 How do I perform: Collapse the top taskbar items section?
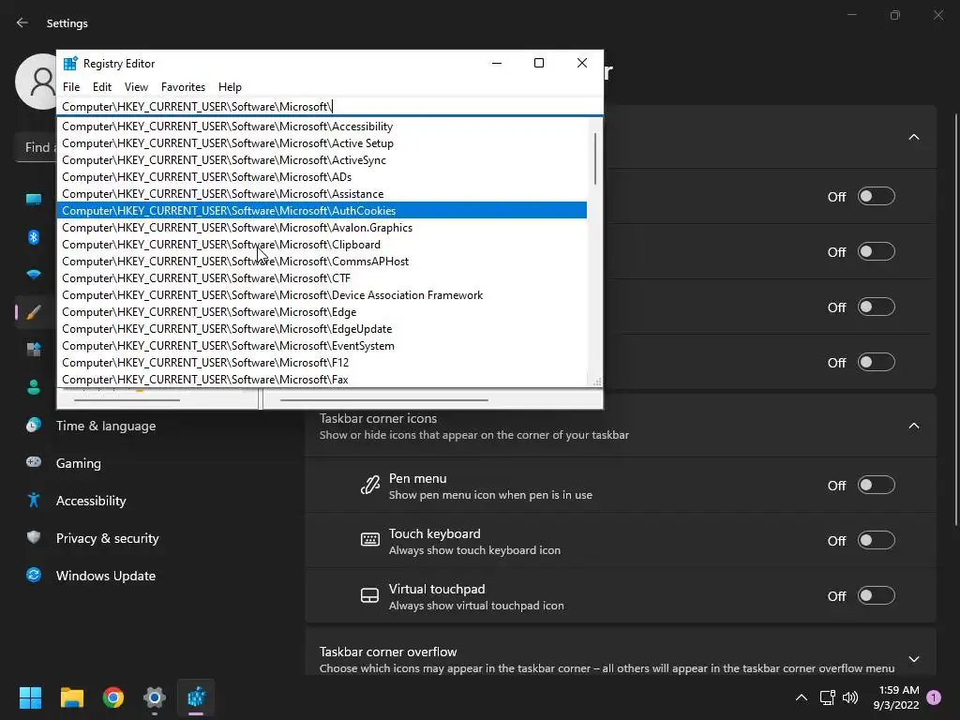pos(913,137)
